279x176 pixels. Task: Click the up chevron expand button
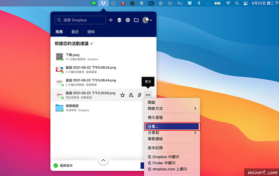pyautogui.click(x=103, y=160)
